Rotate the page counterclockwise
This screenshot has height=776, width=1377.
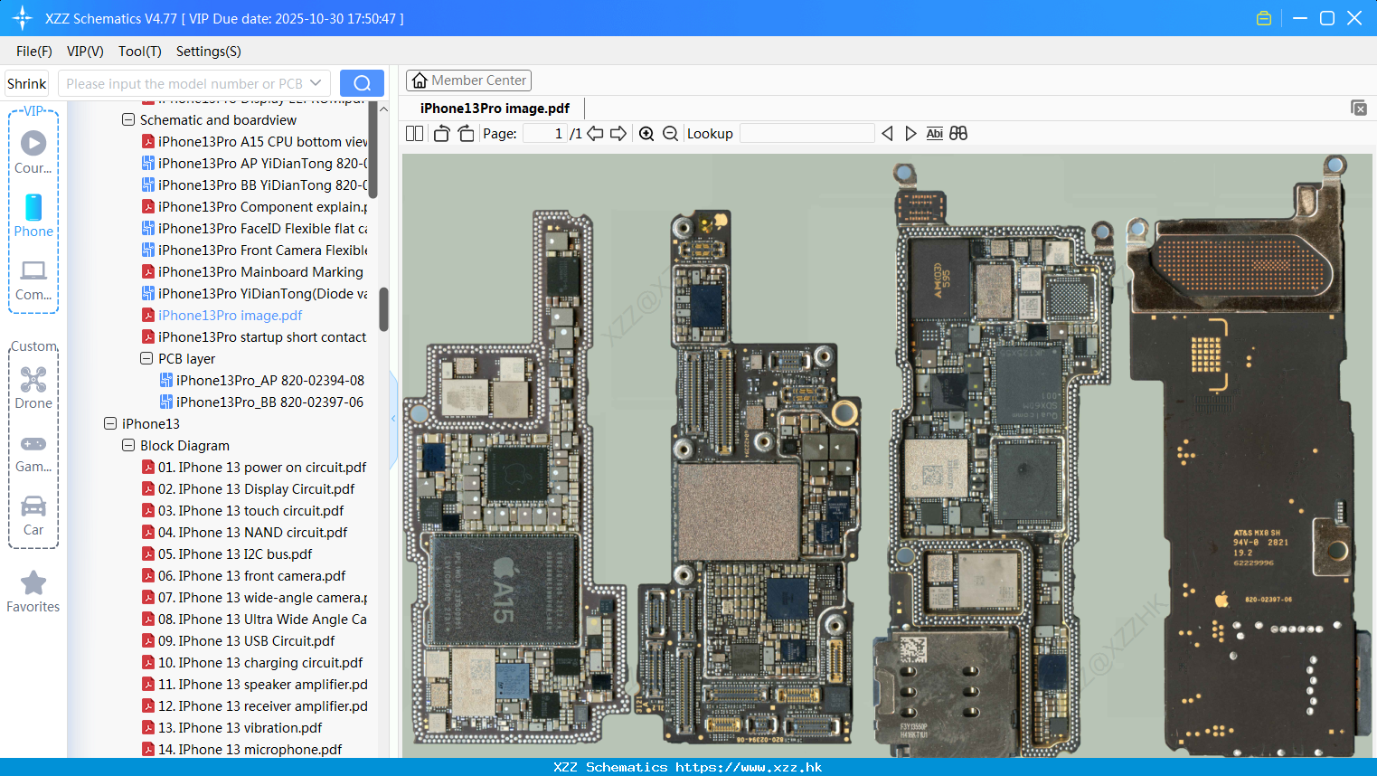click(441, 134)
